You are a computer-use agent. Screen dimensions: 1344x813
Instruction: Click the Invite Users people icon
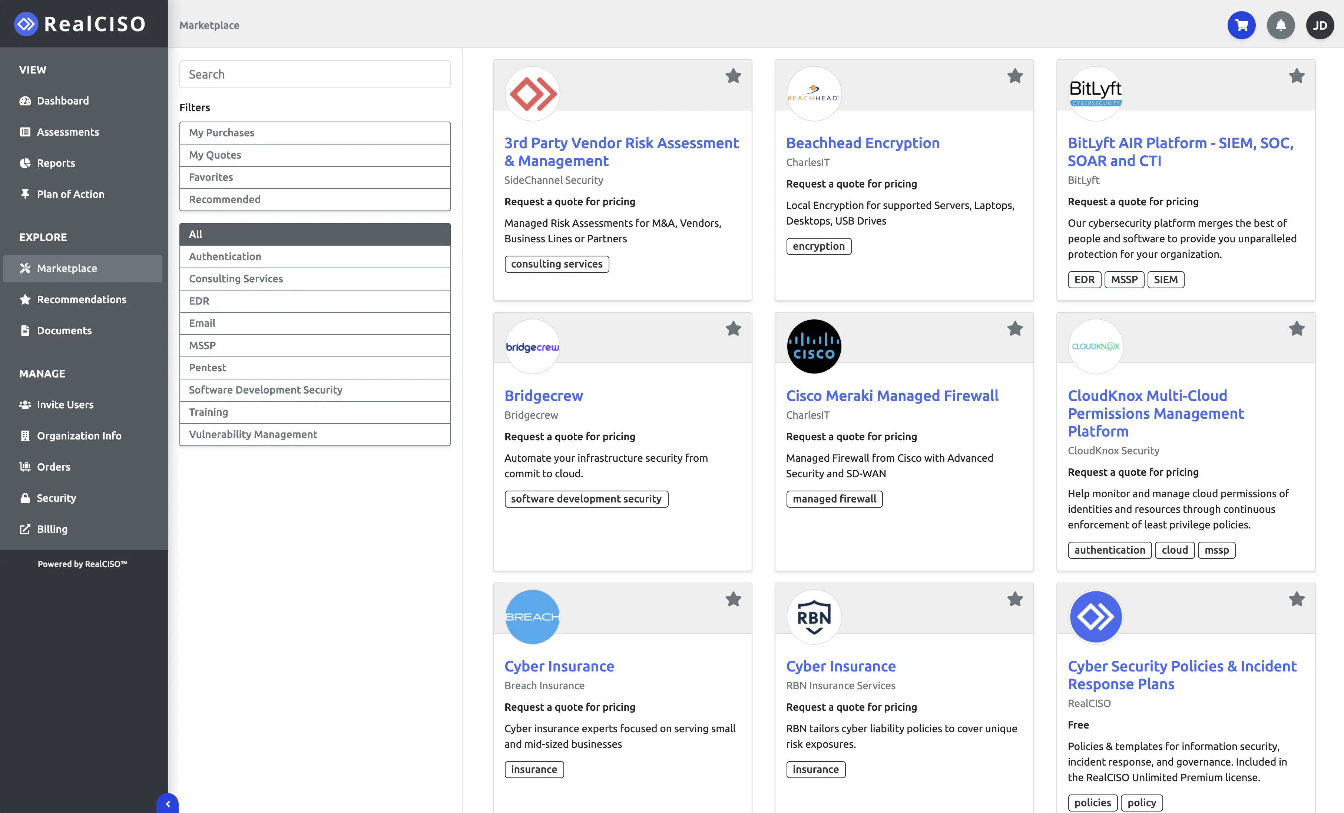(25, 405)
